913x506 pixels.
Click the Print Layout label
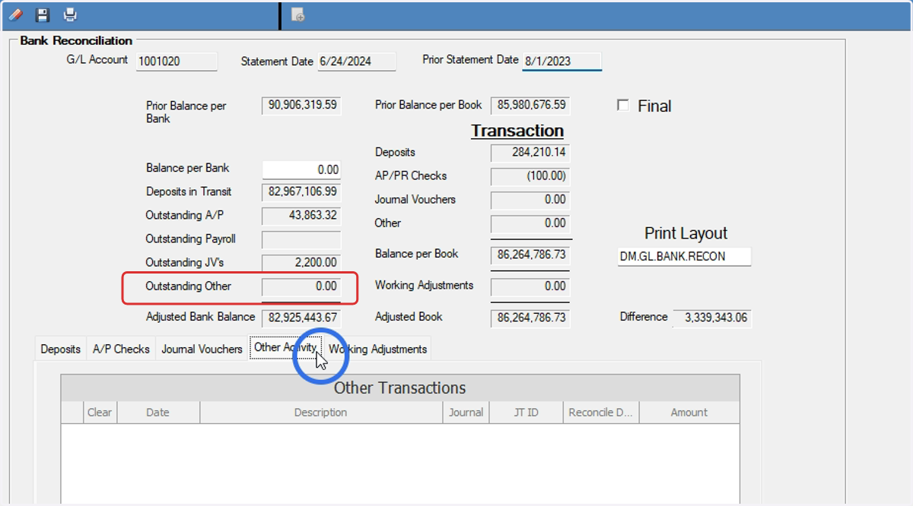(x=686, y=233)
